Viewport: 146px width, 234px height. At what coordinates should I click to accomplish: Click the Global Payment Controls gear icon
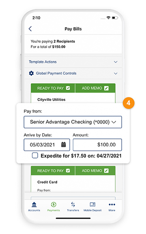pyautogui.click(x=31, y=73)
